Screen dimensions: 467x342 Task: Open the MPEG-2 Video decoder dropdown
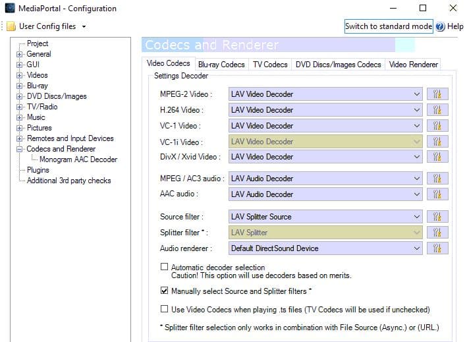tap(325, 94)
